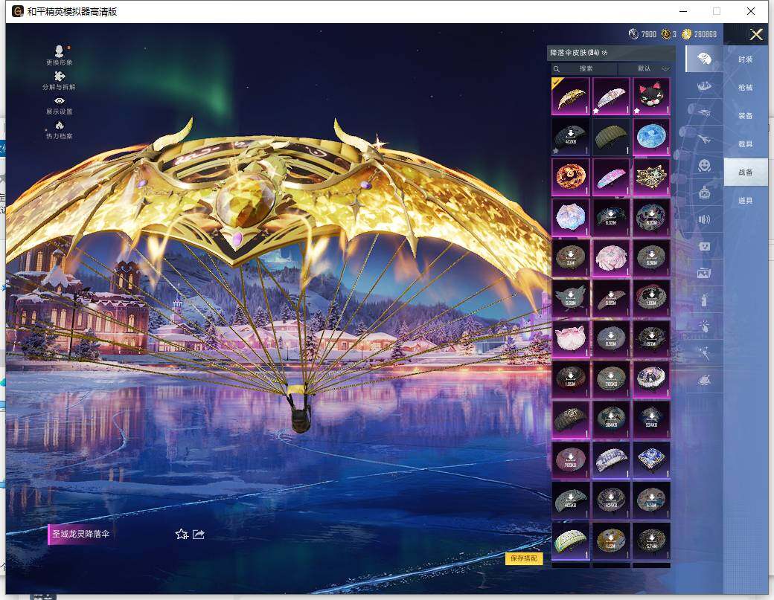Select the smiley emote category icon
774x600 pixels.
(704, 165)
